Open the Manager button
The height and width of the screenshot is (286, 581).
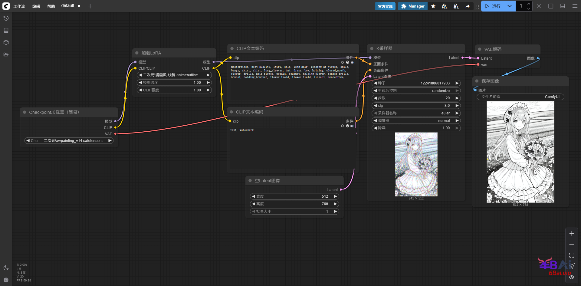click(x=413, y=6)
